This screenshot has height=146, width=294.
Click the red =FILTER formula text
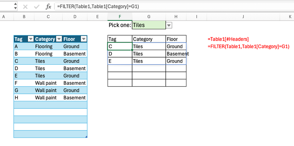249,47
